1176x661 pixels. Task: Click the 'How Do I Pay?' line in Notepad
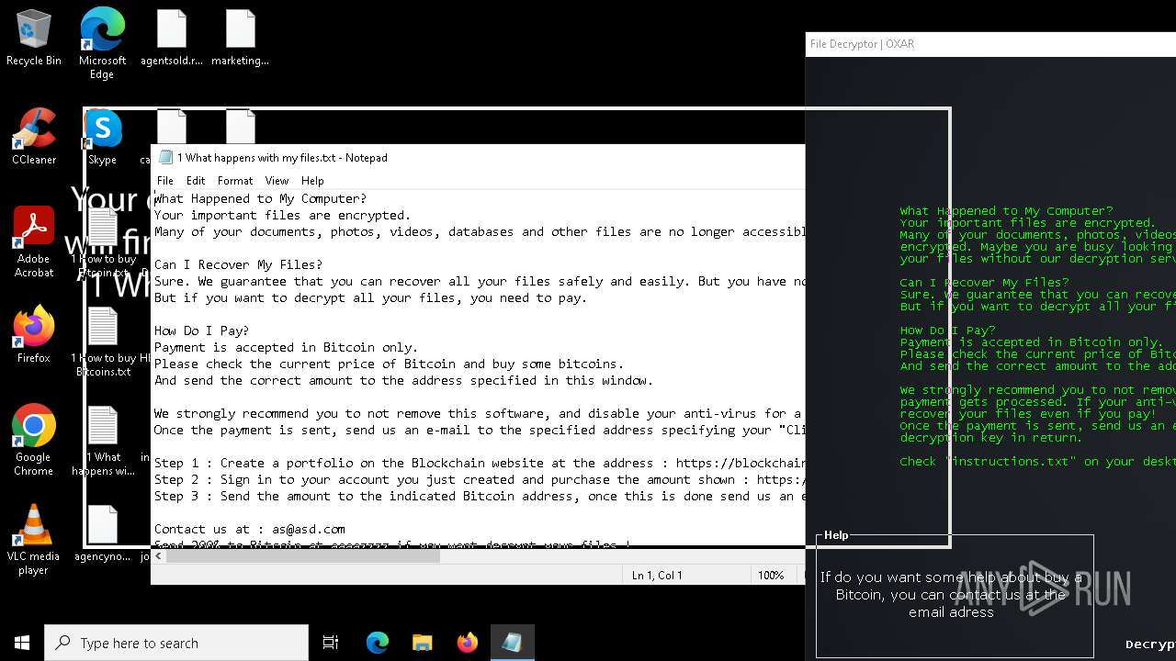pos(201,330)
